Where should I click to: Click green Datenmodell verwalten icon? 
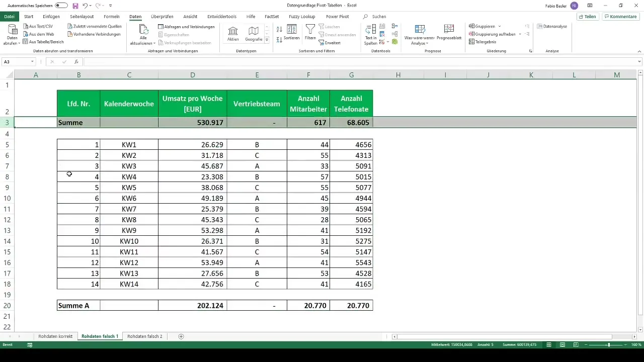pyautogui.click(x=394, y=42)
